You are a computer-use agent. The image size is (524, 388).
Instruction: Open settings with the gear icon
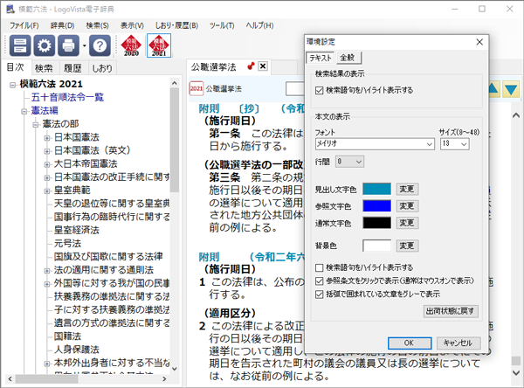[x=45, y=45]
